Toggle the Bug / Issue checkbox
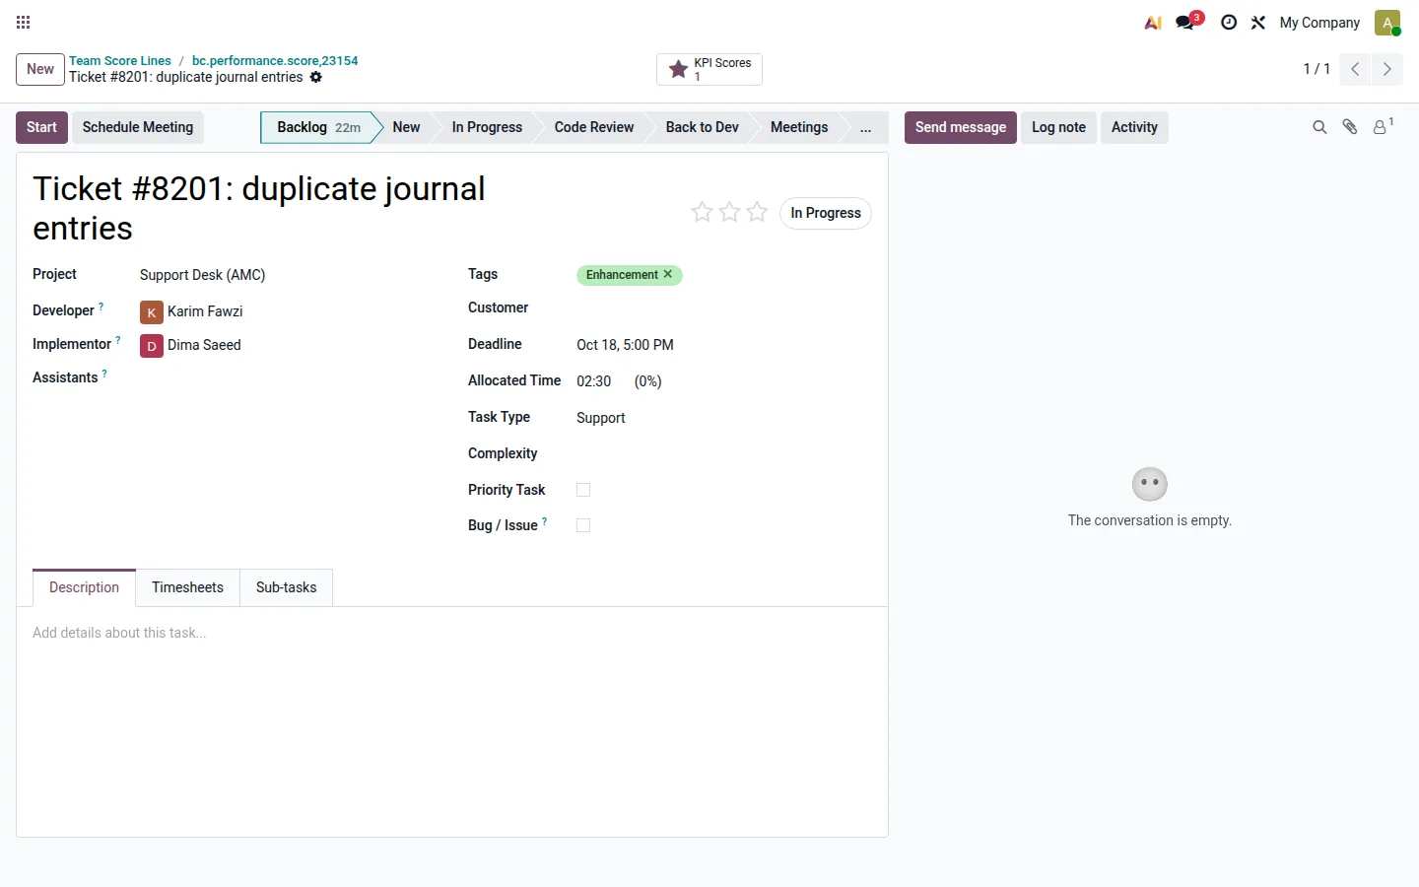This screenshot has width=1419, height=887. (583, 525)
